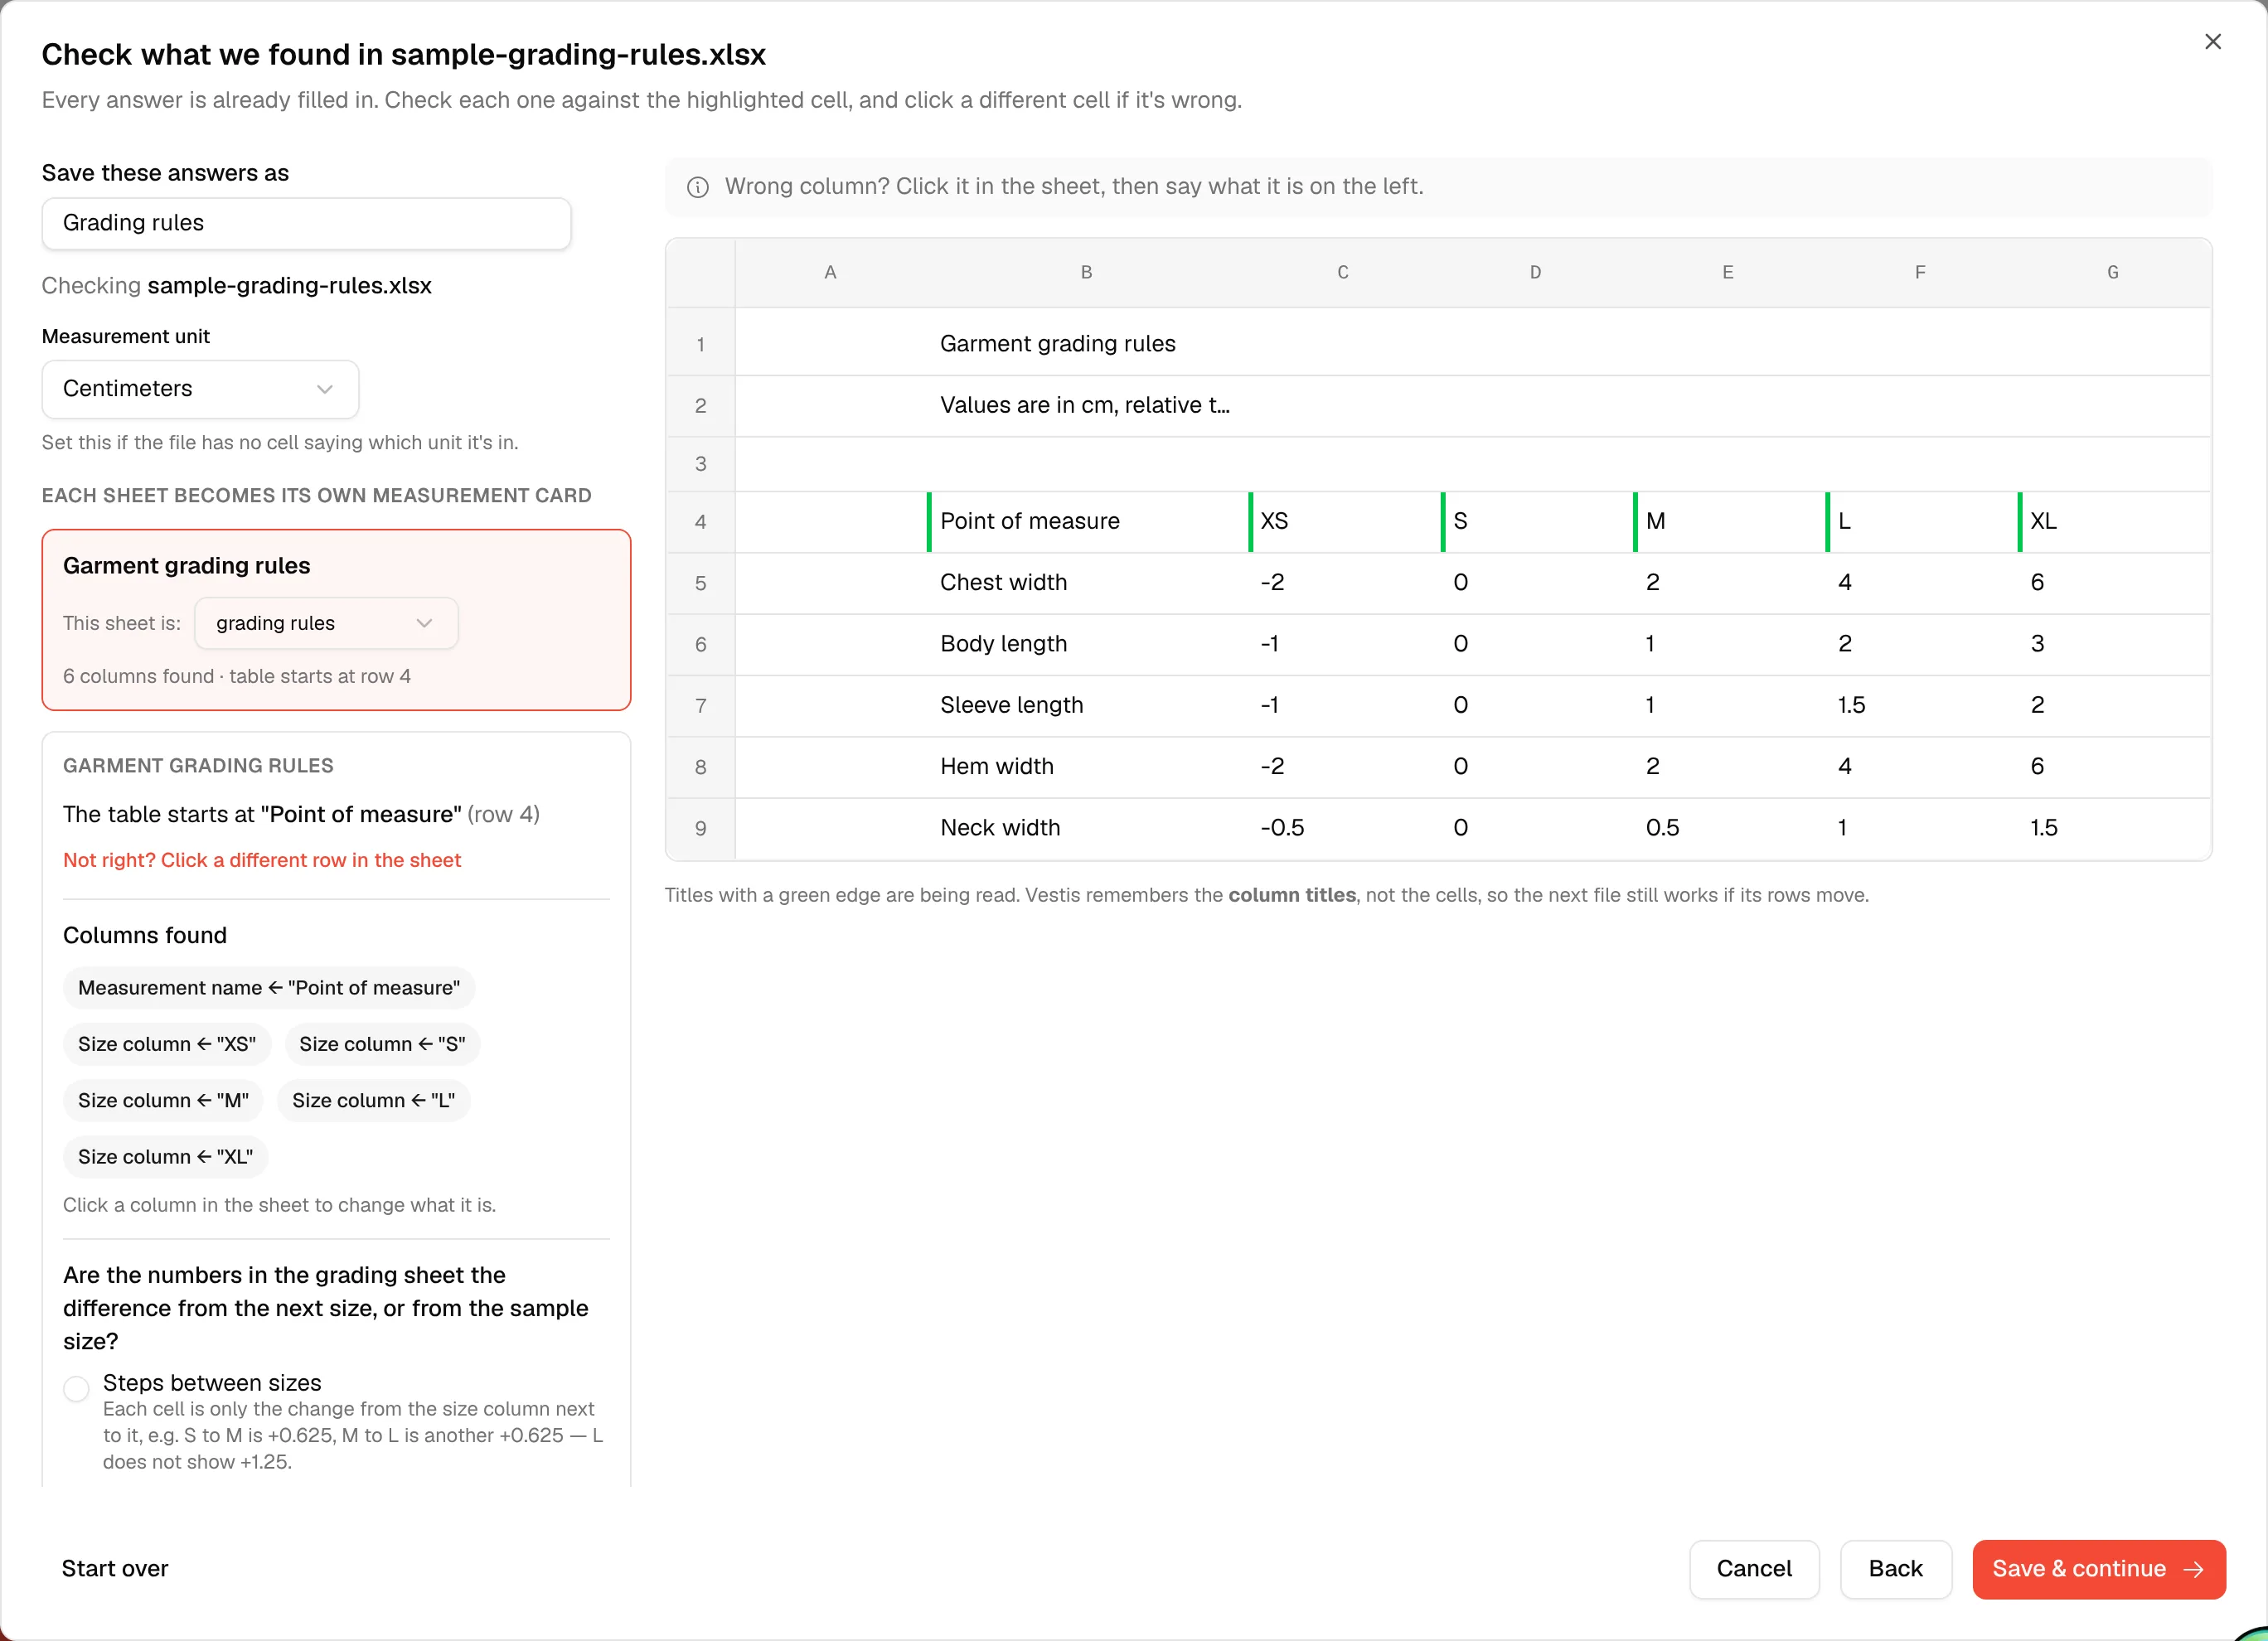Screen dimensions: 2268x1641
Task: Click the 'Neck width' cell
Action: point(1087,828)
